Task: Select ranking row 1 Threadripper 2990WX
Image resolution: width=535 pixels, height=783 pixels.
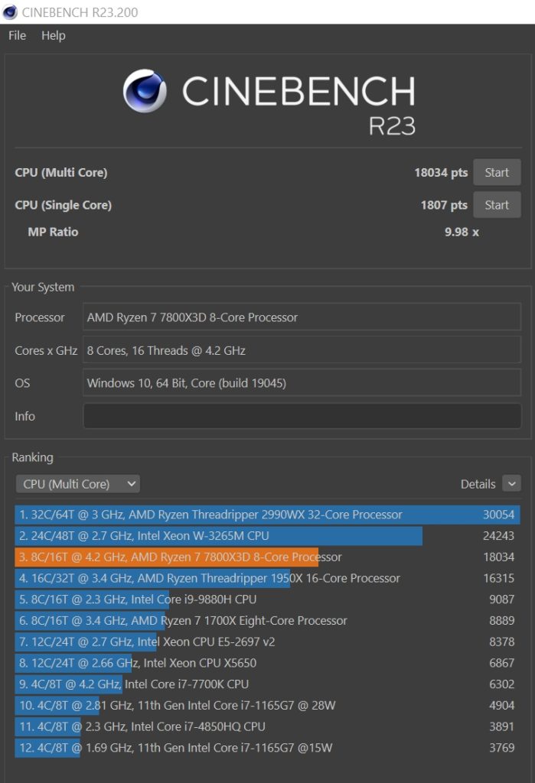Action: pos(268,515)
